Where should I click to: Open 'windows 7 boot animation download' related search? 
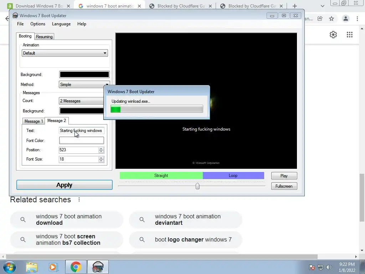pos(67,219)
